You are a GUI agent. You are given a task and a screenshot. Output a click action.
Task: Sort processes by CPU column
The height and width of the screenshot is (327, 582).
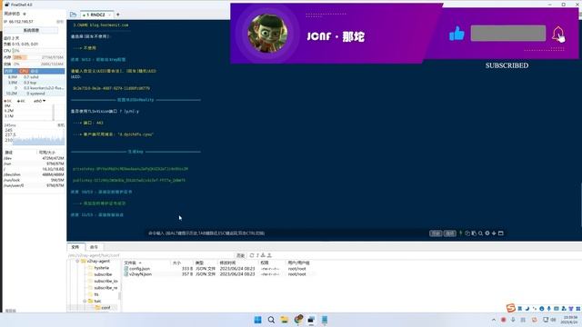point(24,71)
